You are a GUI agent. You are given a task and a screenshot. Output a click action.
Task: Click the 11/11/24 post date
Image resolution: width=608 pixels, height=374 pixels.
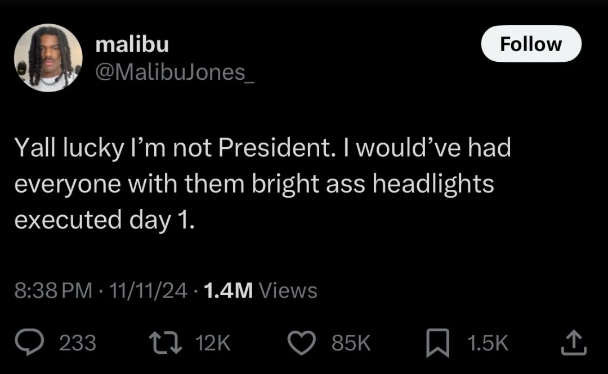(x=149, y=290)
